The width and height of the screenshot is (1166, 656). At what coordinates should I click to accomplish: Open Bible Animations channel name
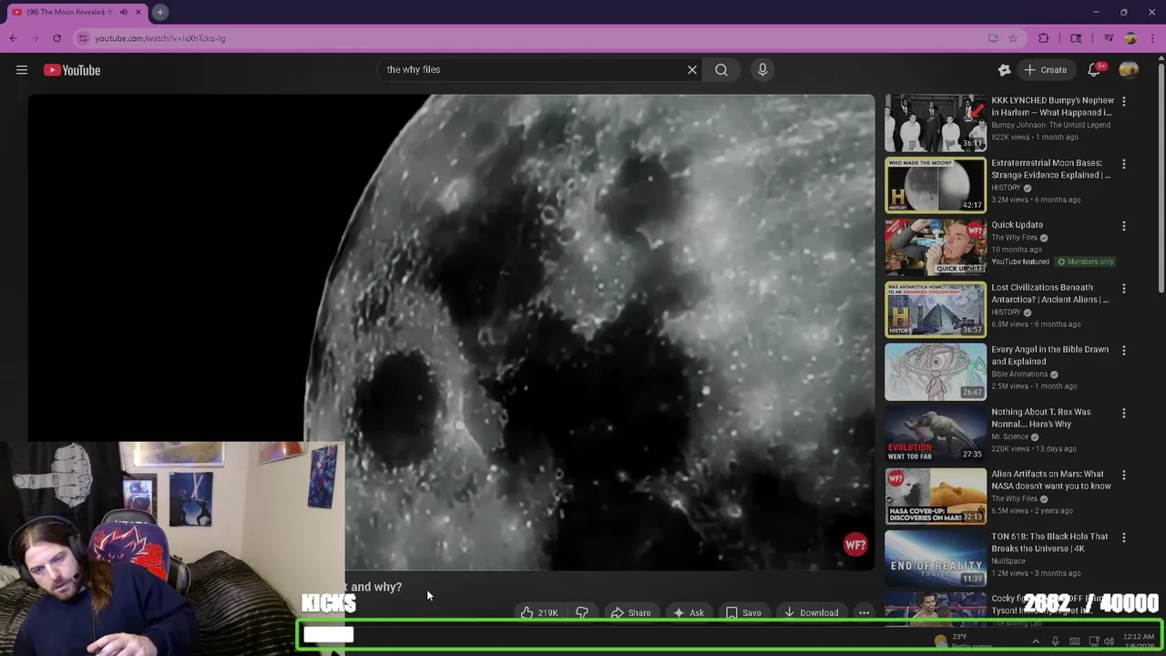point(1019,374)
